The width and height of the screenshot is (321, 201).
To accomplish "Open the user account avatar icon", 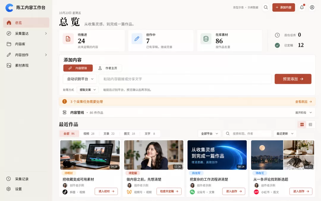I will tap(312, 7).
